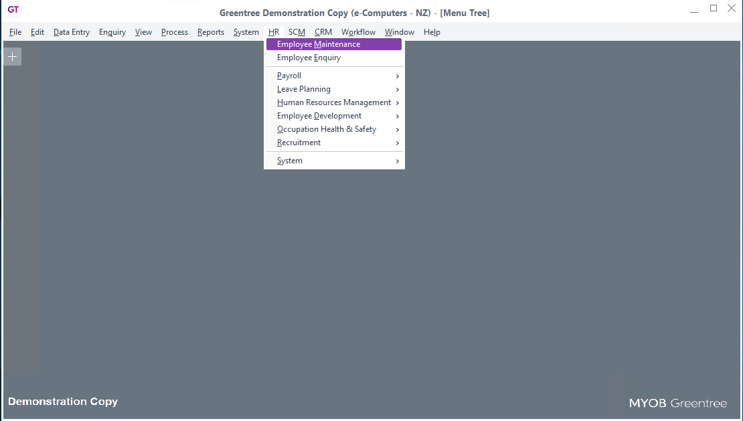Select Employee Maintenance from HR menu
This screenshot has height=421, width=743.
pos(333,44)
